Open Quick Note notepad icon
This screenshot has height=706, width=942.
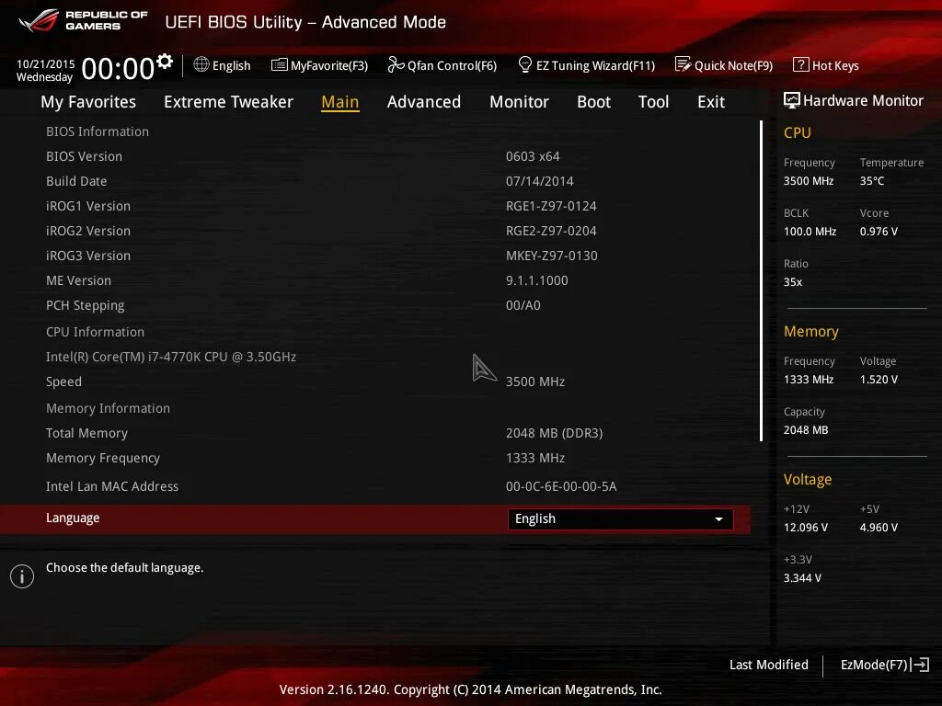pyautogui.click(x=684, y=64)
